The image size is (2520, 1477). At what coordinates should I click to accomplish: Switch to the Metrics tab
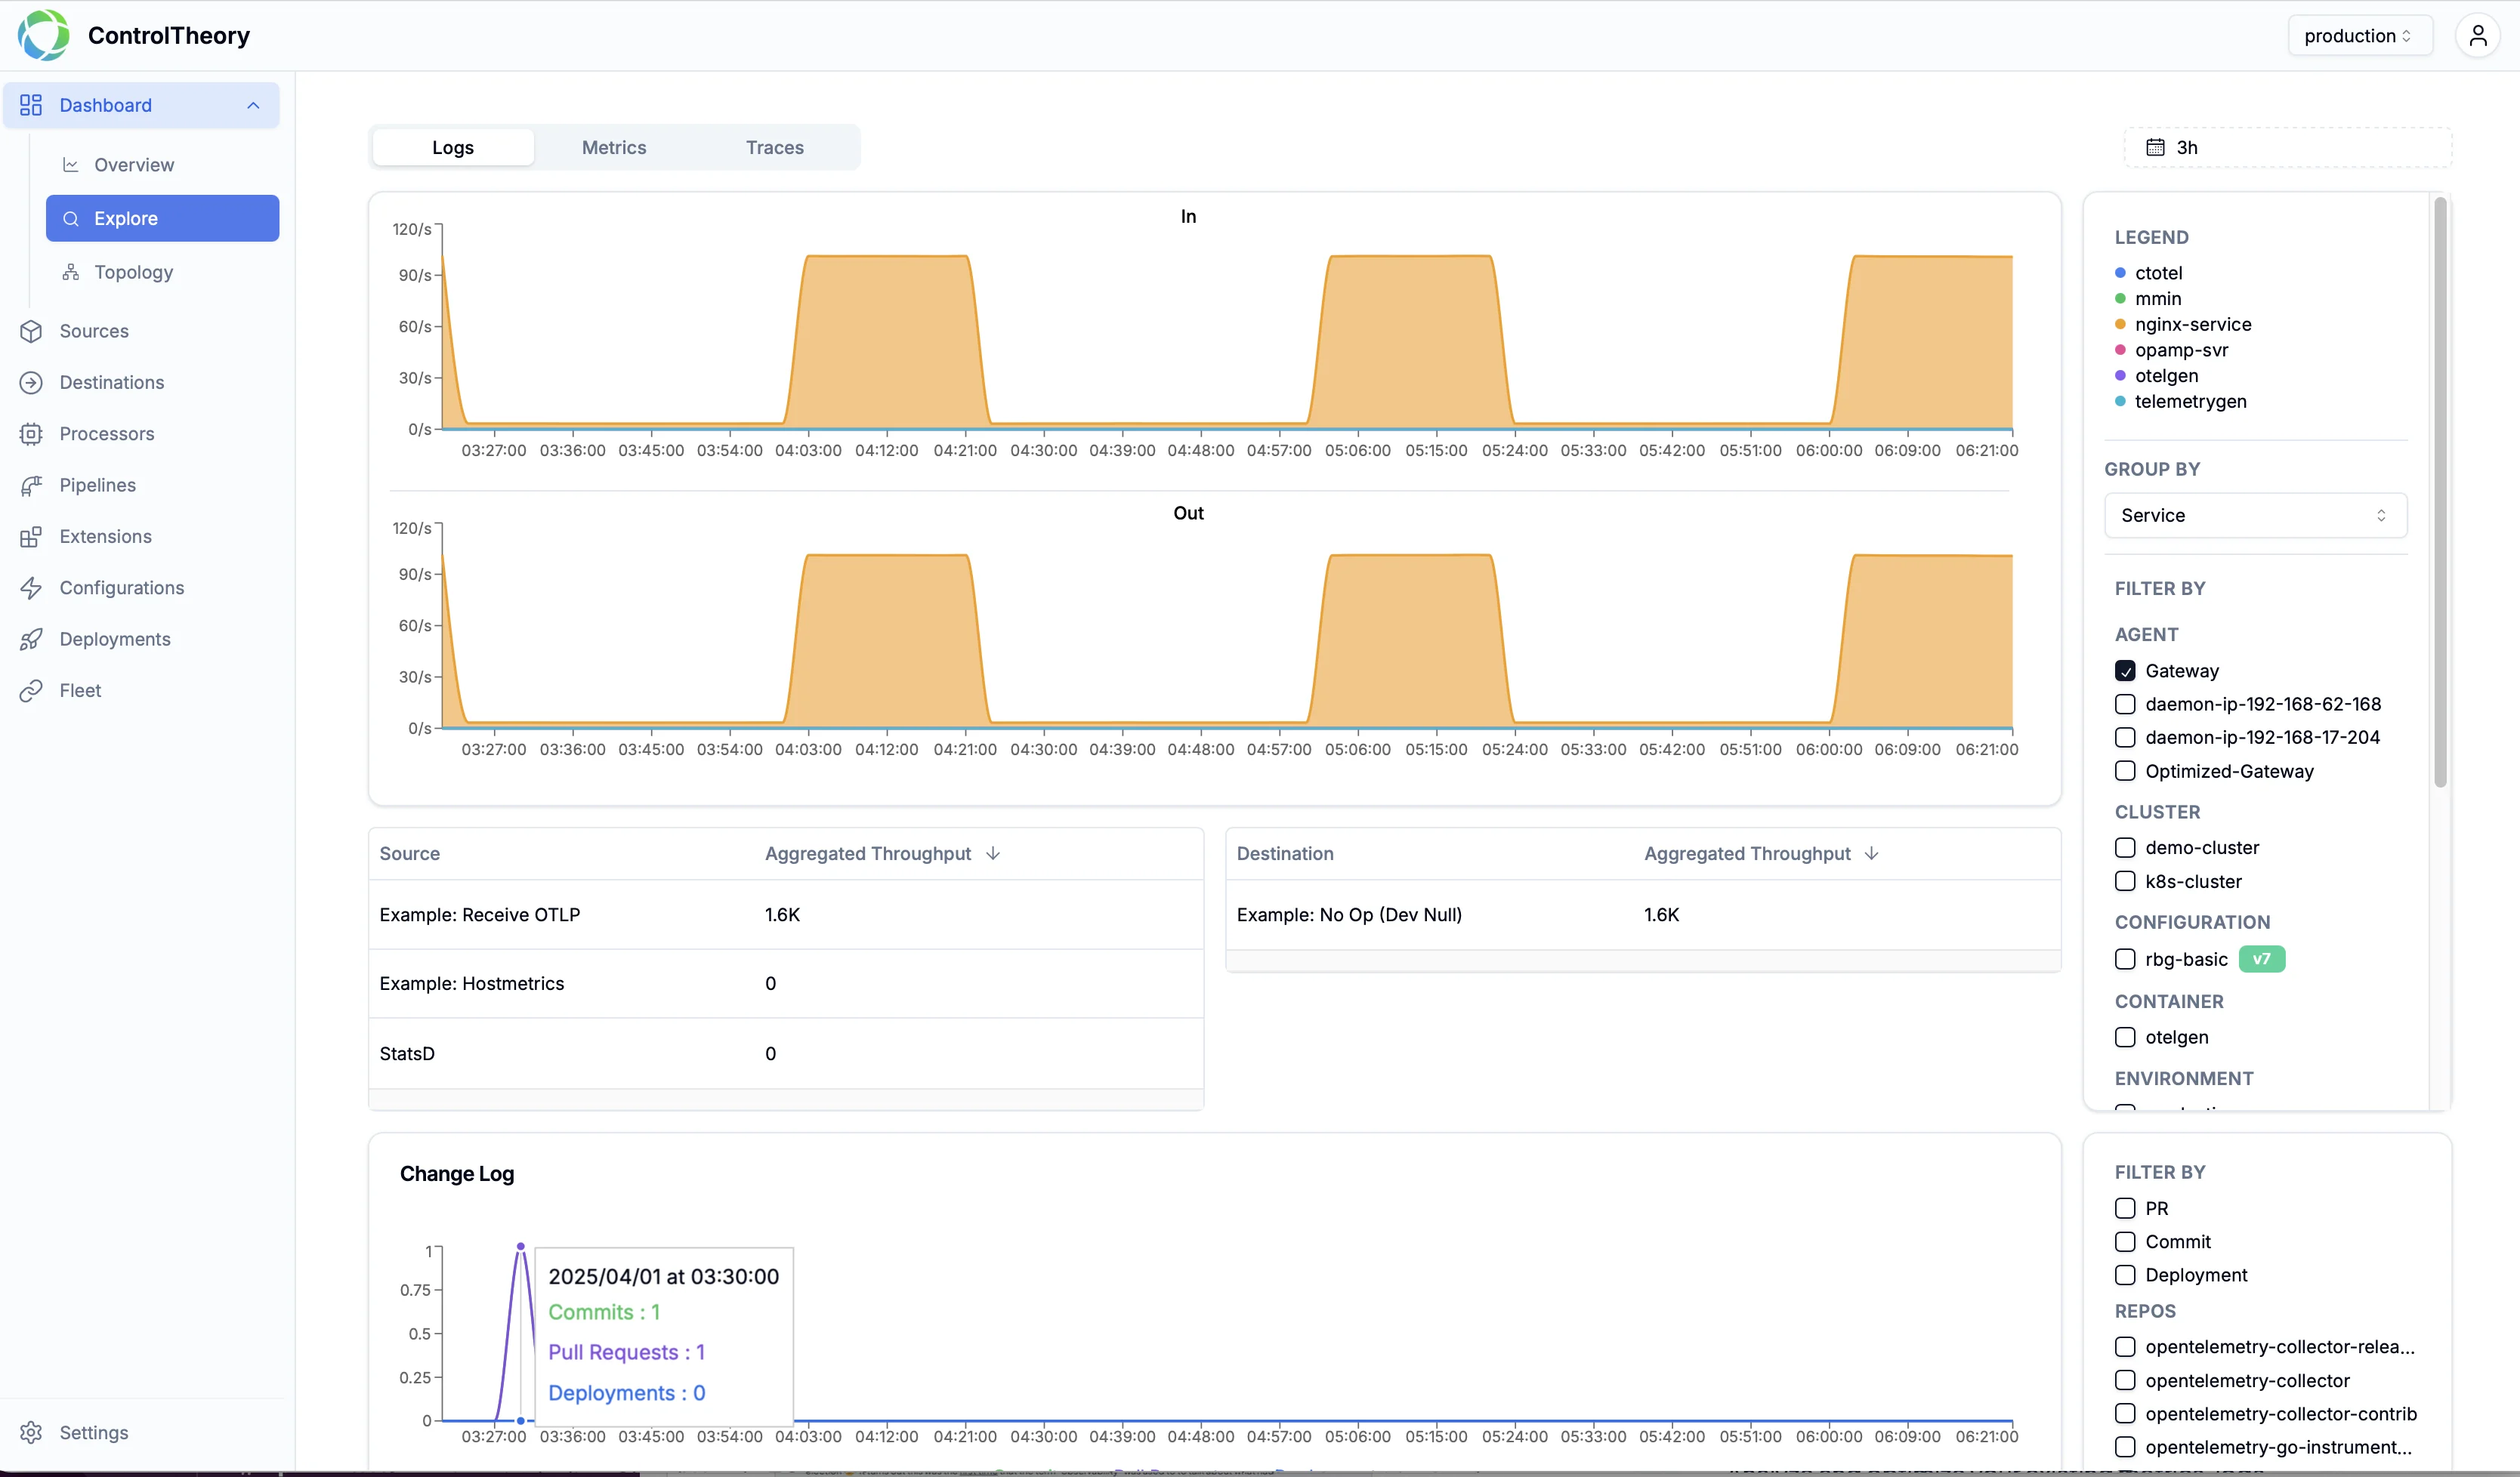614,147
